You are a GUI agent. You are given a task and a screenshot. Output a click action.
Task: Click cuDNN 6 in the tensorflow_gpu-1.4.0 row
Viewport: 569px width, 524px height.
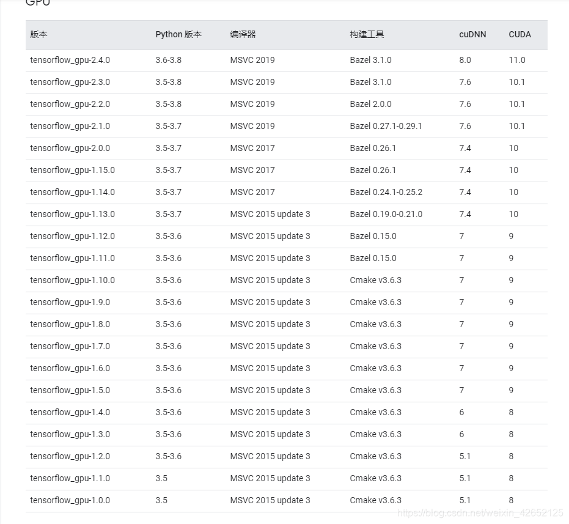coord(461,412)
